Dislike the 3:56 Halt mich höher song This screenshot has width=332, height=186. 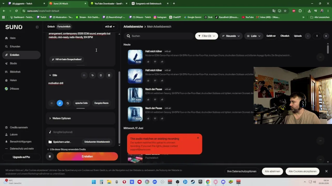coord(155,81)
